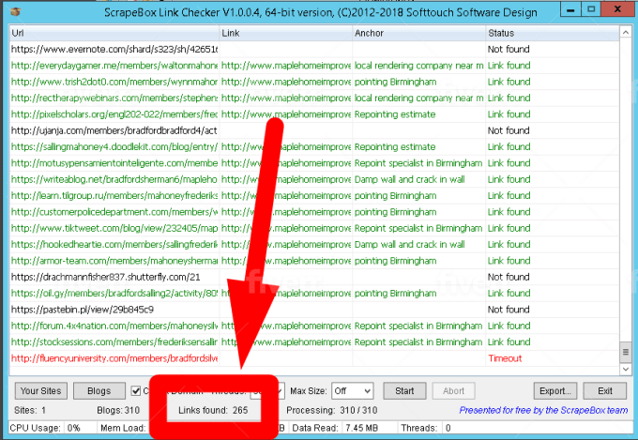Image resolution: width=638 pixels, height=440 pixels.
Task: Click Damp wall anchor in writeablog.net row
Action: pos(409,179)
